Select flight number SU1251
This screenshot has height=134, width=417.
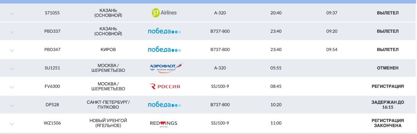click(x=52, y=68)
